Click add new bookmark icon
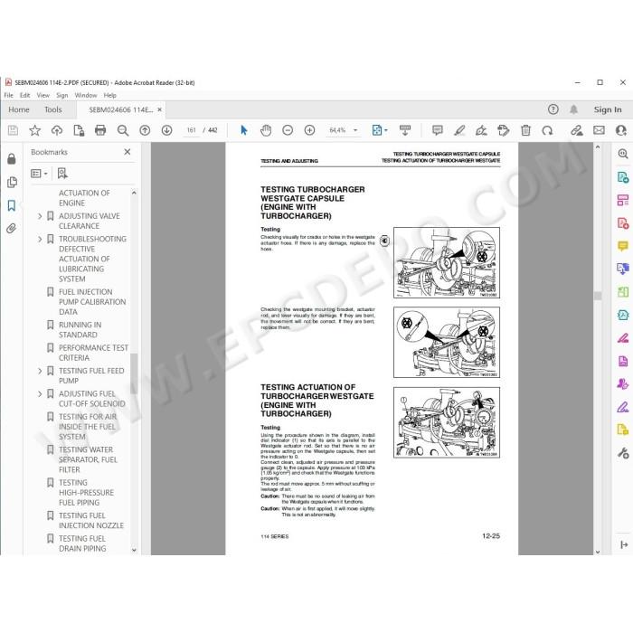This screenshot has height=633, width=633. click(62, 174)
